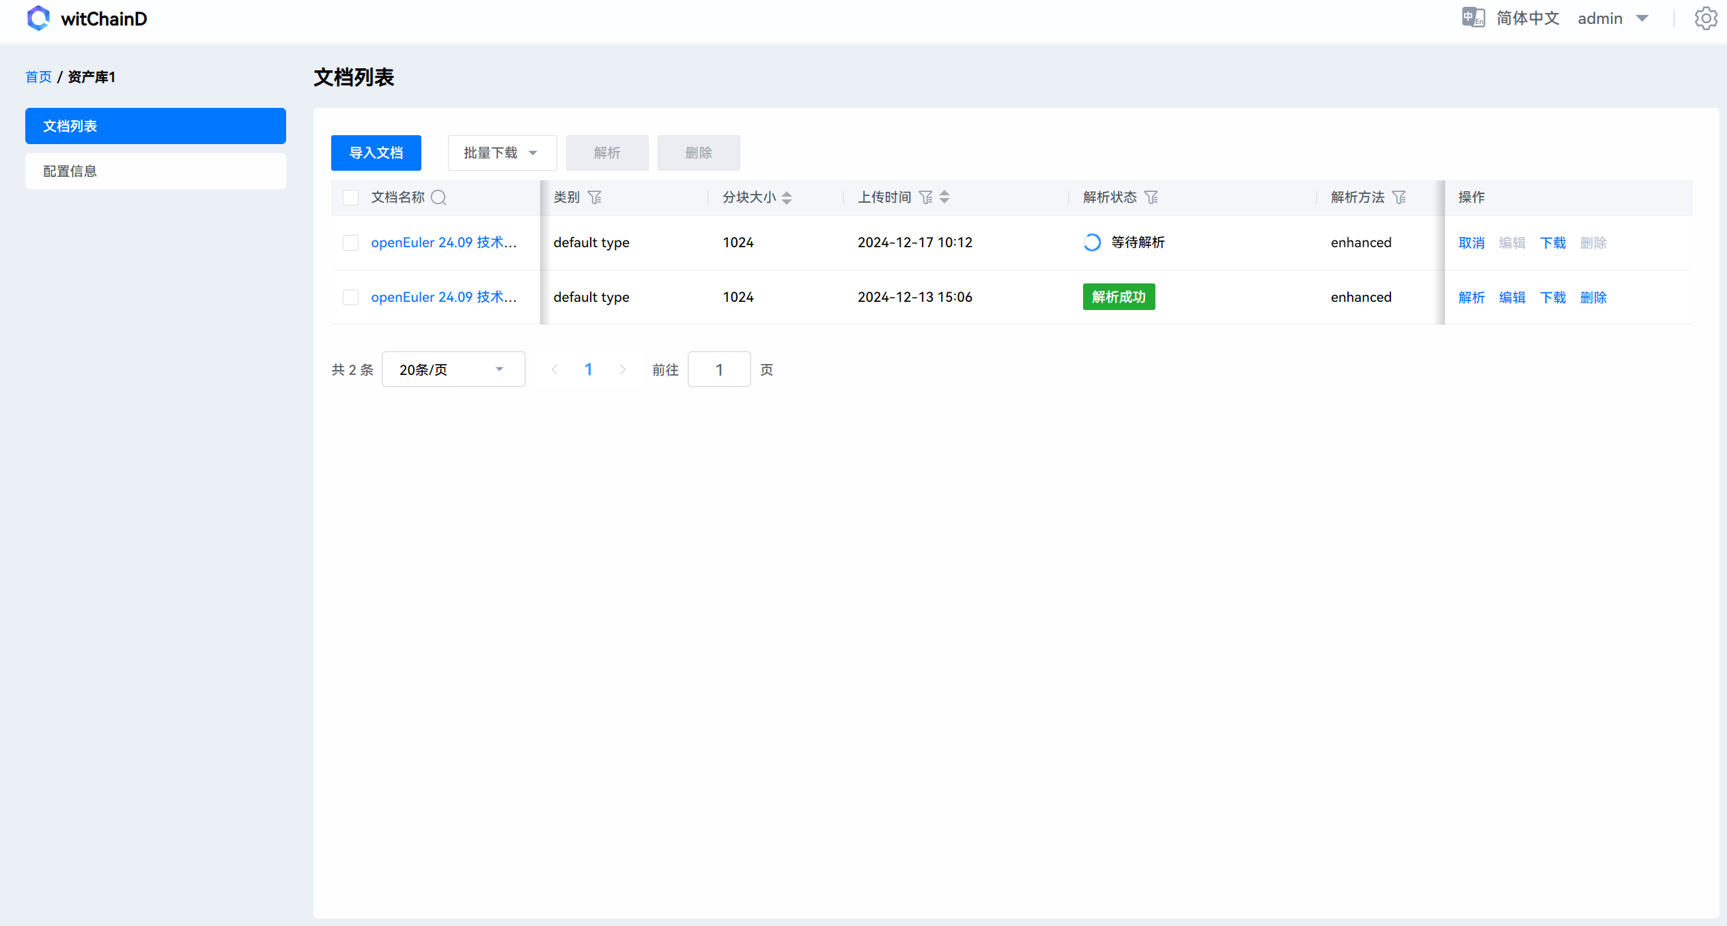
Task: Click the 导入文档 button
Action: 376,153
